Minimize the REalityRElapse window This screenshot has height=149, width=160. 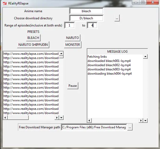click(x=135, y=2)
